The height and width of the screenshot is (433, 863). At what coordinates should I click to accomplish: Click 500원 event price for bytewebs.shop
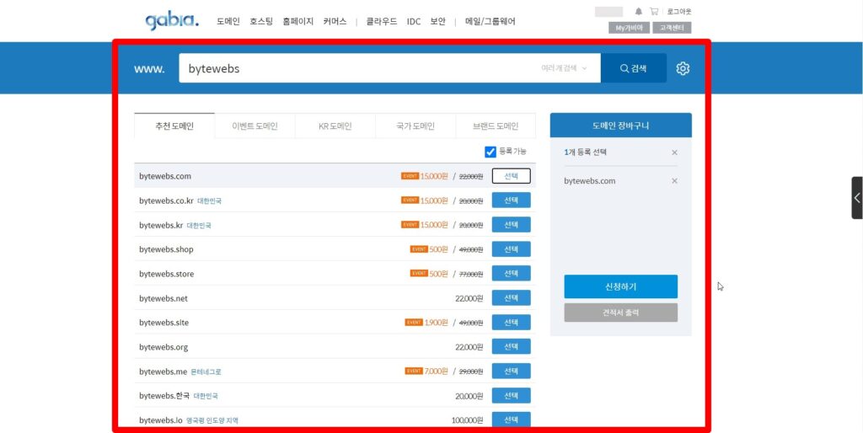tap(438, 249)
